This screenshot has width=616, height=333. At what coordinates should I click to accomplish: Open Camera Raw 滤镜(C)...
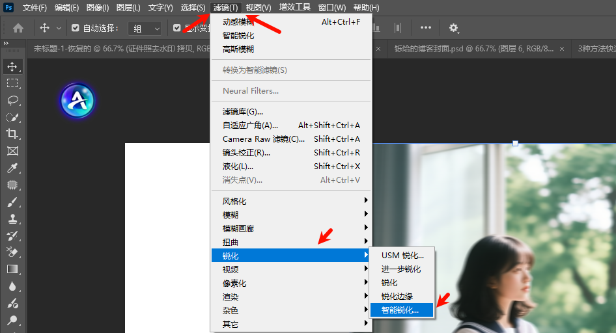click(291, 139)
